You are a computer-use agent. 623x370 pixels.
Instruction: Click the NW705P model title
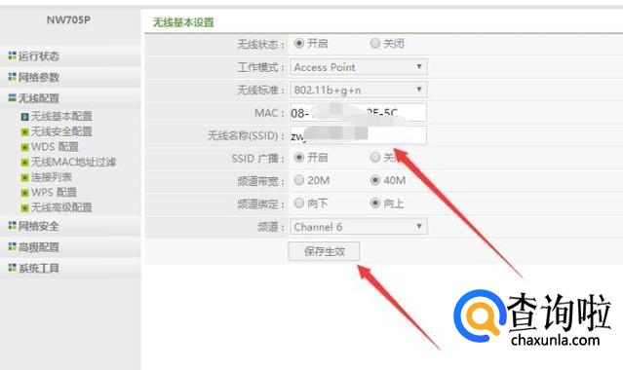click(x=68, y=19)
